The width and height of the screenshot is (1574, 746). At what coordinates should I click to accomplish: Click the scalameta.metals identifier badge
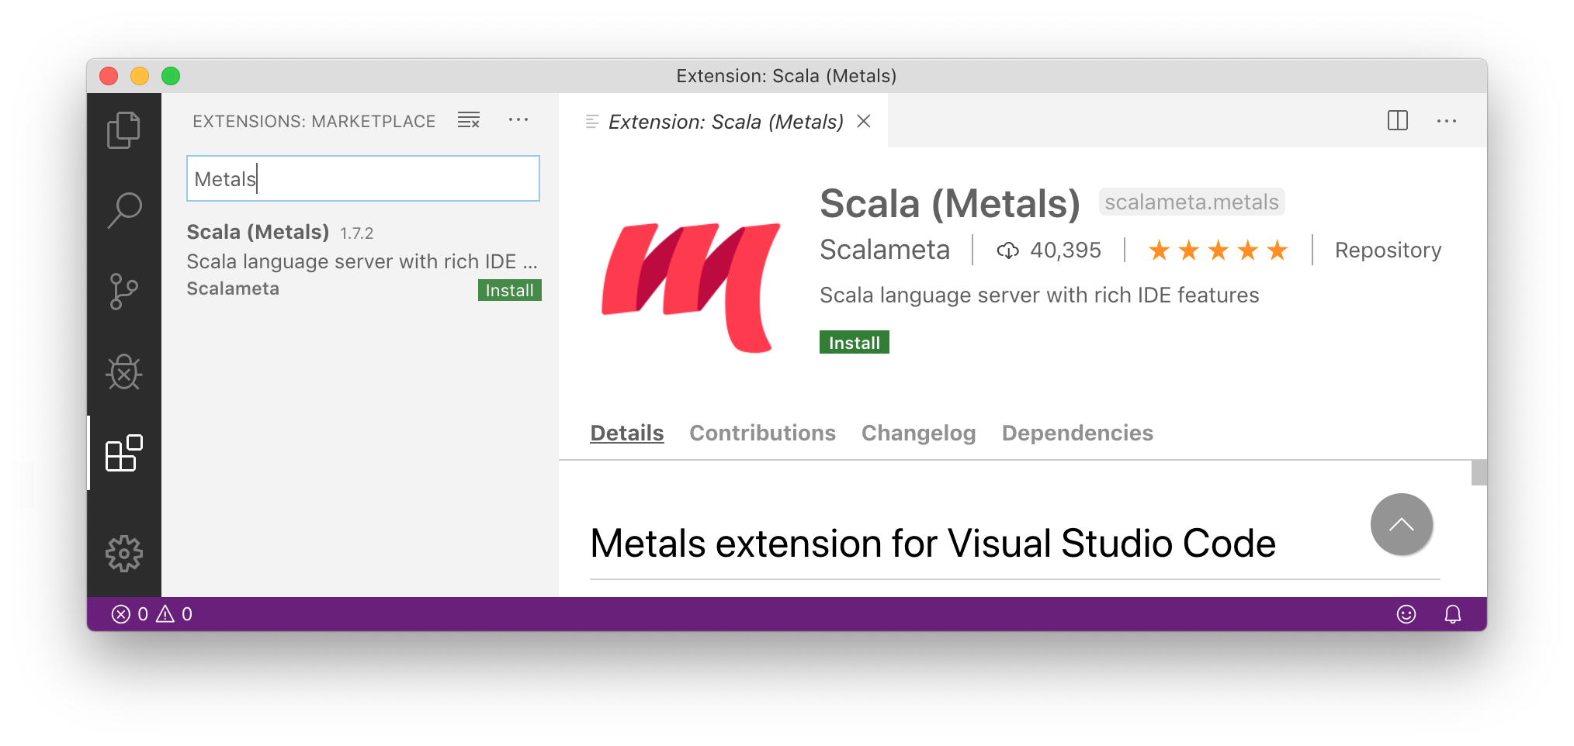coord(1191,202)
